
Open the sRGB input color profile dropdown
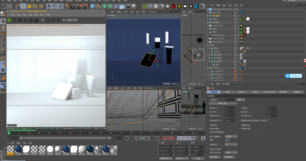point(231,152)
